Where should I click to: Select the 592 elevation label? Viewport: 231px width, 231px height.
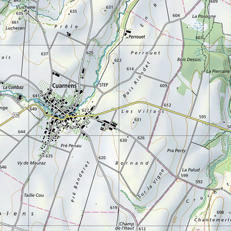coord(199,182)
